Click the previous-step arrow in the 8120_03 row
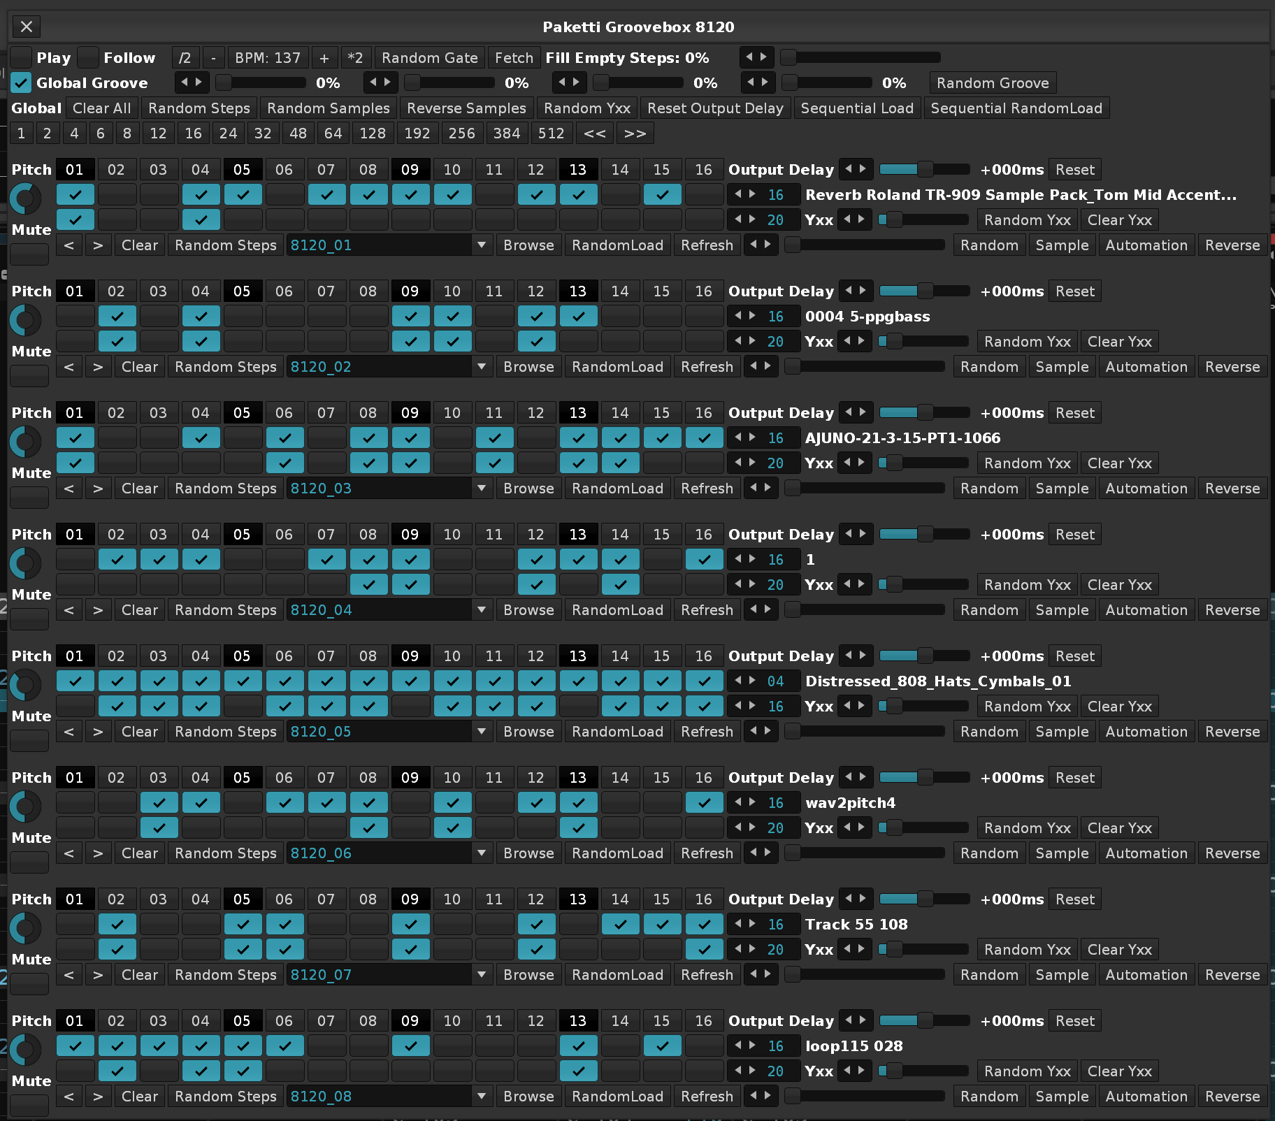Image resolution: width=1275 pixels, height=1121 pixels. [69, 489]
